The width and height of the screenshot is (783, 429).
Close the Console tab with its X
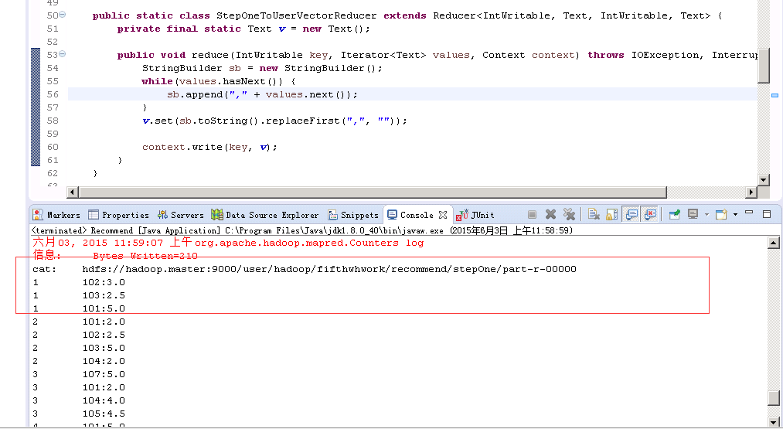point(442,215)
